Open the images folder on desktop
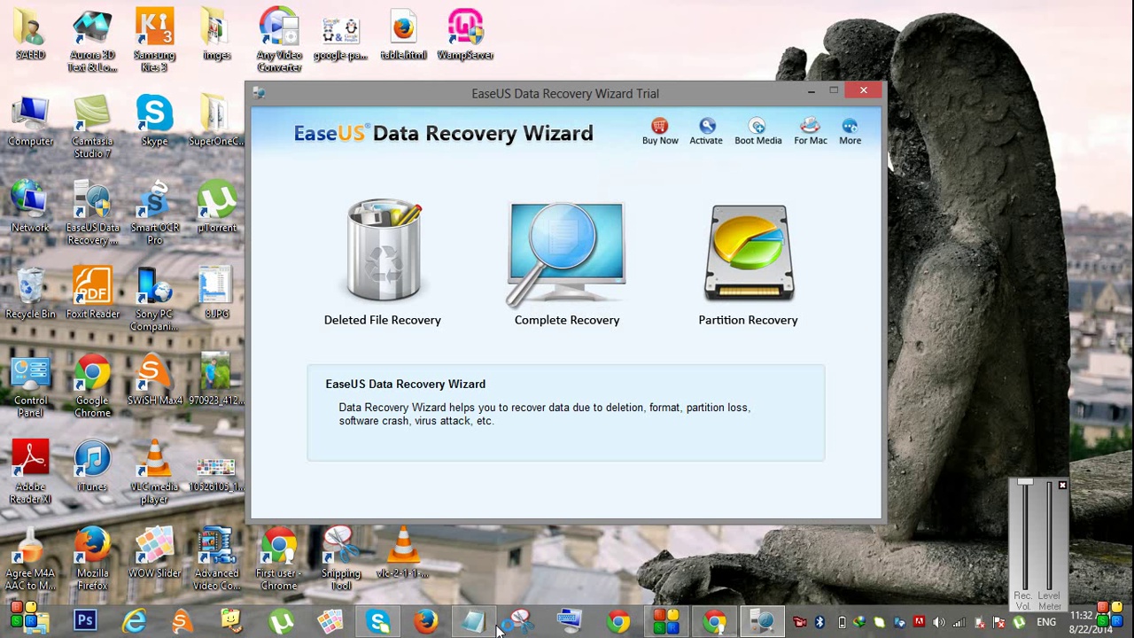This screenshot has width=1134, height=638. point(217,35)
